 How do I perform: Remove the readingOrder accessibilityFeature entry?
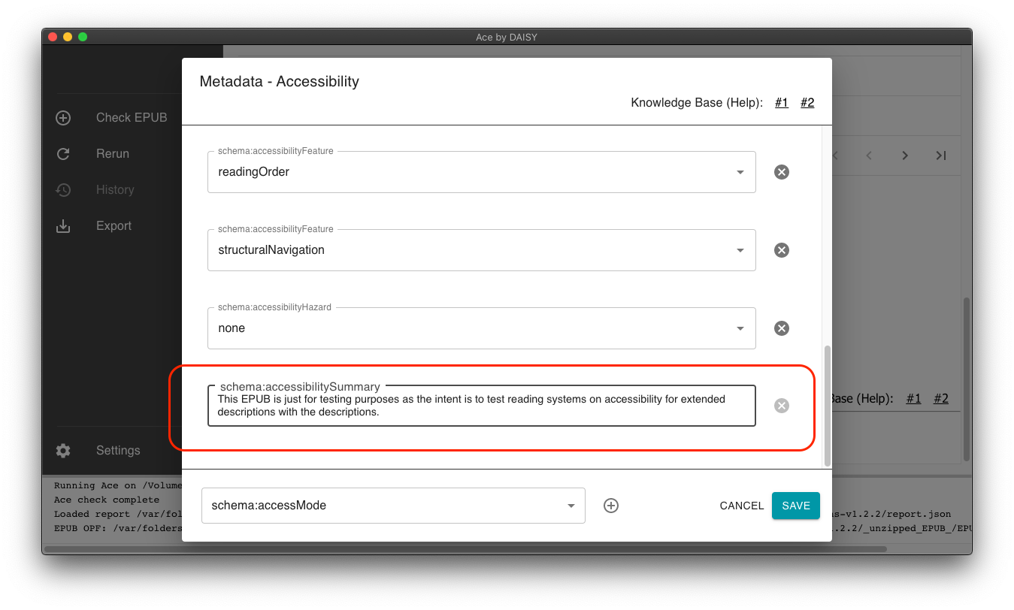(x=782, y=172)
